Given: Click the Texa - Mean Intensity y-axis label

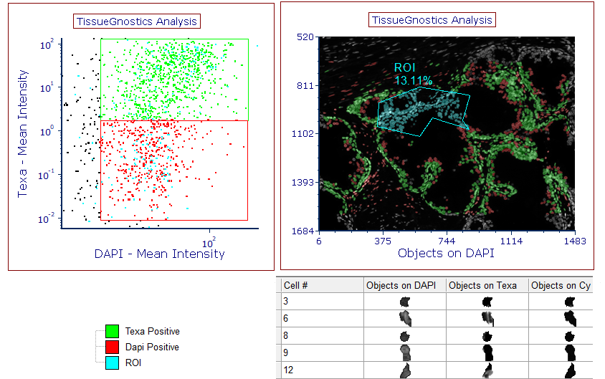Looking at the screenshot, I should coord(22,132).
